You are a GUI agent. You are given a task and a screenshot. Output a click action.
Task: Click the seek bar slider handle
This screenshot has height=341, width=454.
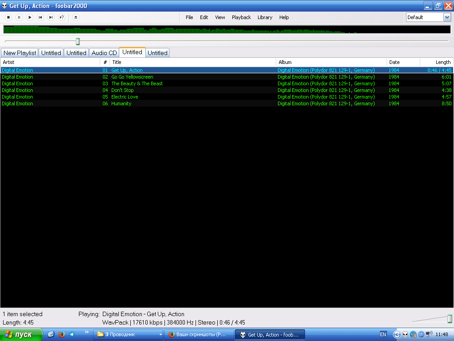click(x=78, y=41)
